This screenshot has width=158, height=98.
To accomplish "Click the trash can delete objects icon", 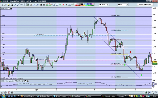I will pos(44,5).
